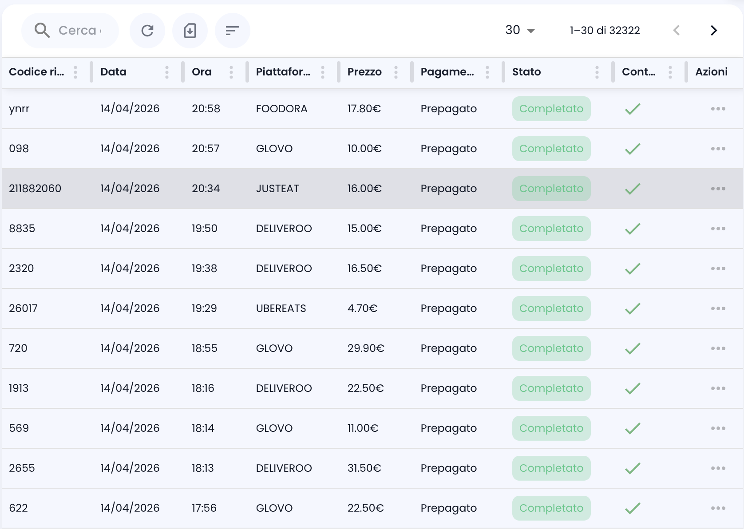Click the magnifying glass search icon
Viewport: 744px width, 529px height.
[x=42, y=30]
